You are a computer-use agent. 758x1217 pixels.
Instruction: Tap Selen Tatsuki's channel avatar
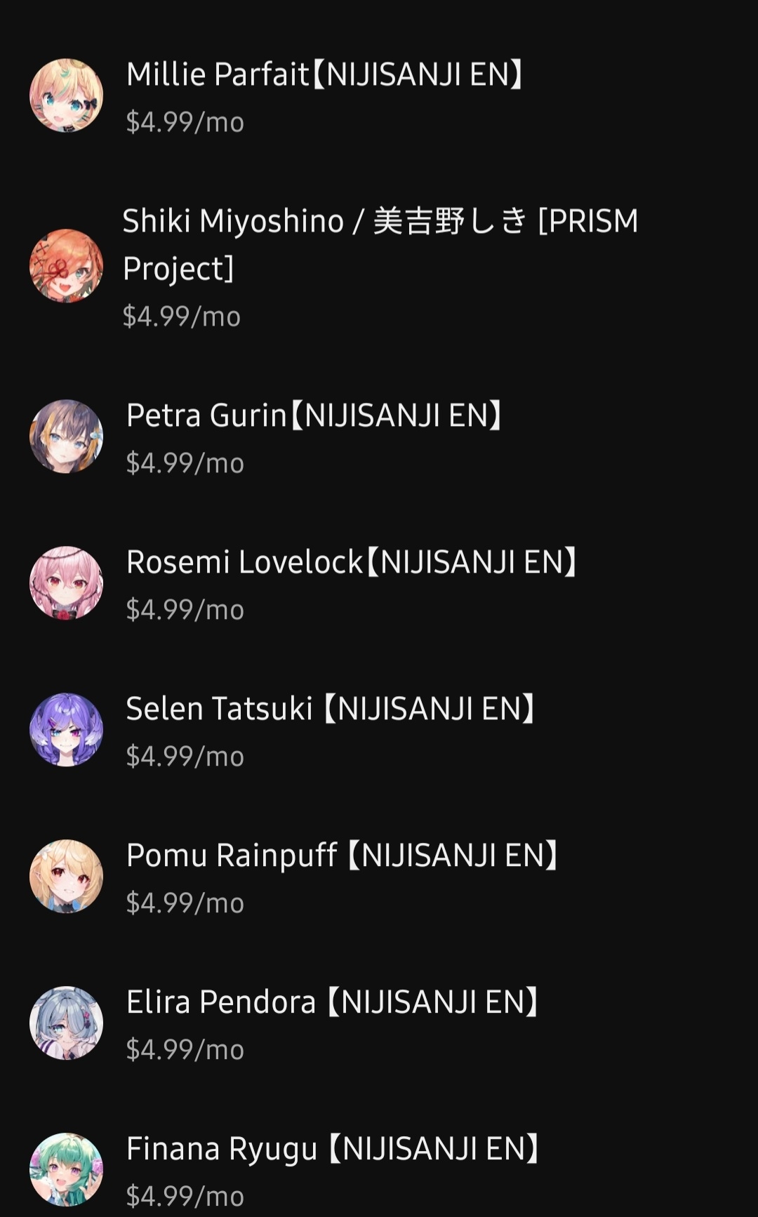[66, 730]
